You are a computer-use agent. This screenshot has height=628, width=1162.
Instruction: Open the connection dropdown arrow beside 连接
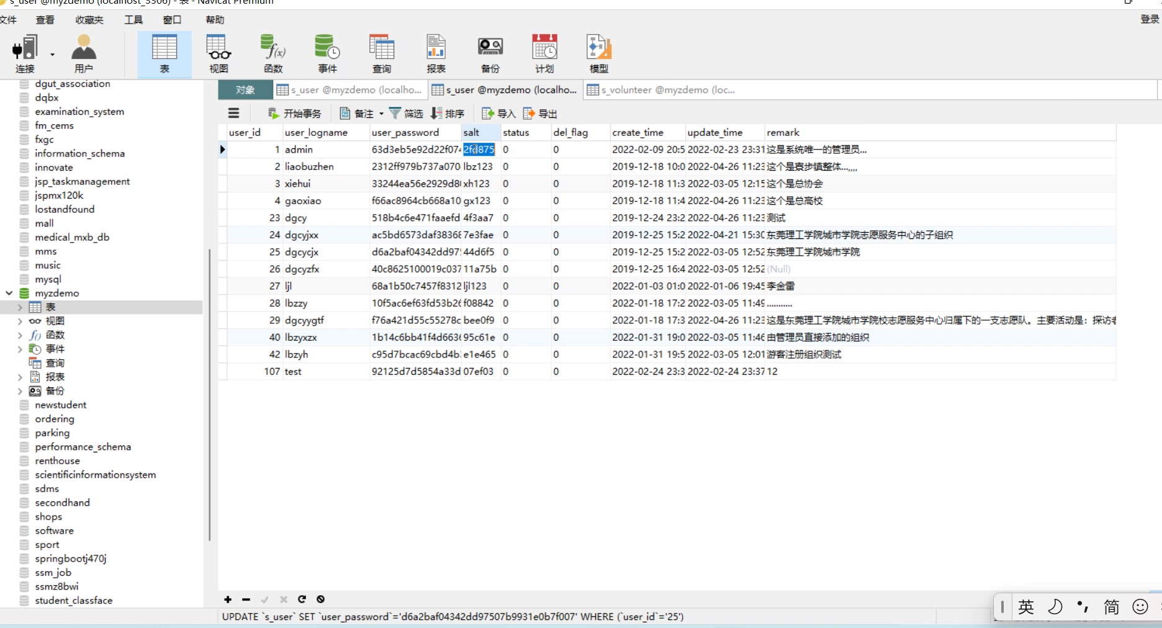pos(52,55)
